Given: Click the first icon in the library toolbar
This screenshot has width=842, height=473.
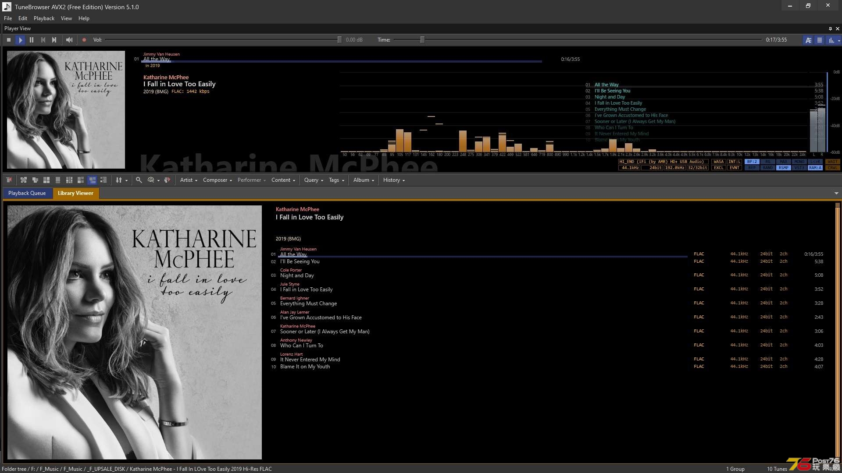Looking at the screenshot, I should click(9, 180).
